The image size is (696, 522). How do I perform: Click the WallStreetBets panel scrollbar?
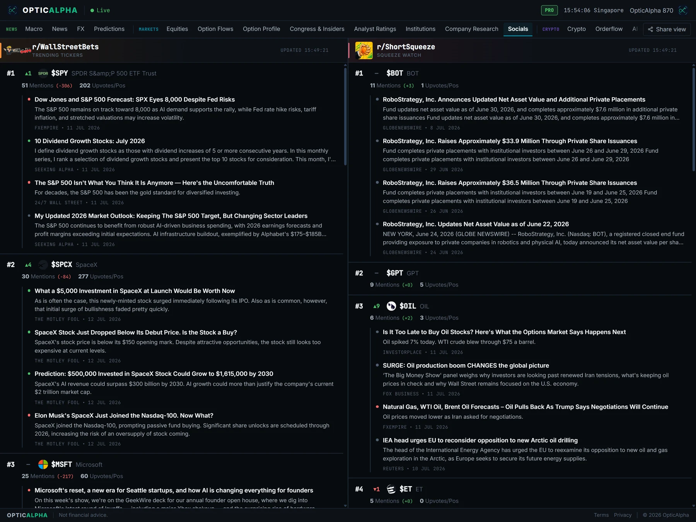345,116
